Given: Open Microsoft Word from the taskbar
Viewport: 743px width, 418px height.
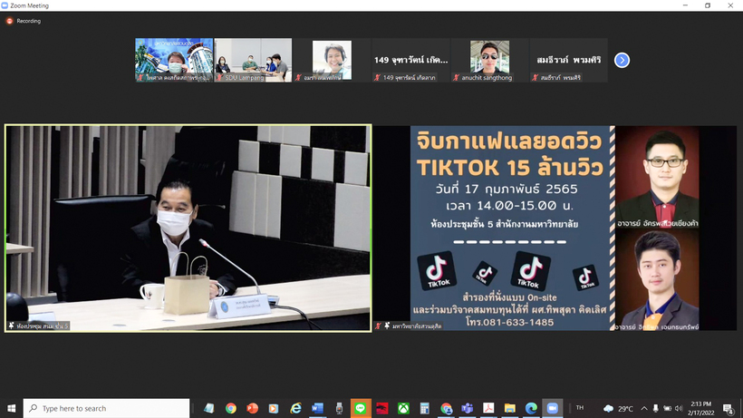Looking at the screenshot, I should coord(317,408).
